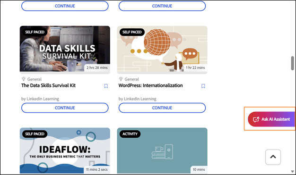Click the scroll-to-top chevron button
Viewport: 296px width, 175px height.
click(273, 157)
